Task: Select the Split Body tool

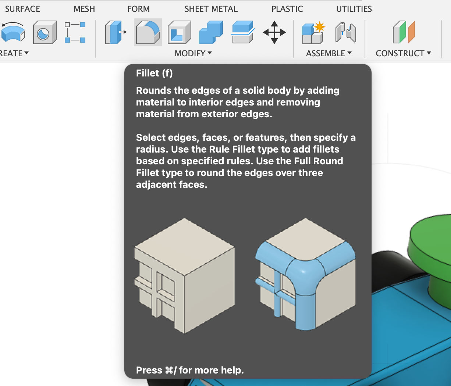Action: pyautogui.click(x=242, y=32)
